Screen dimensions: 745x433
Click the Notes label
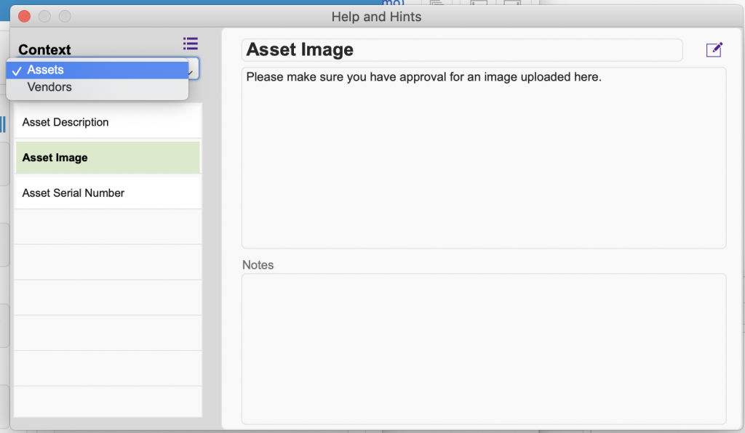(258, 264)
